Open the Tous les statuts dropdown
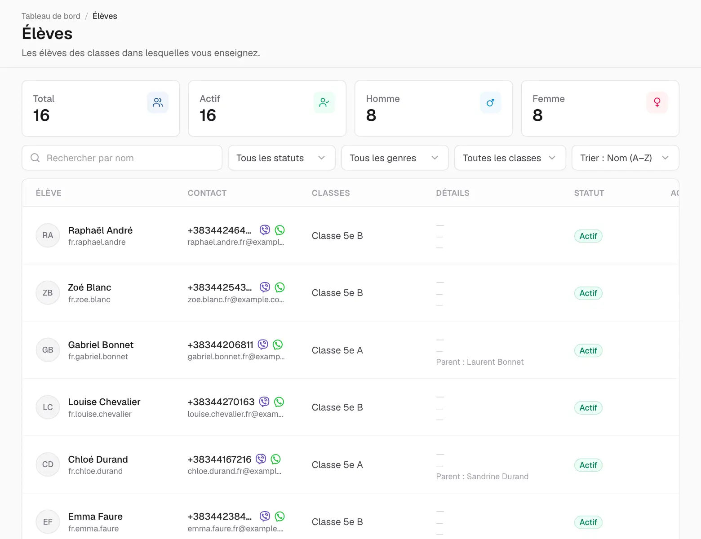 point(282,158)
